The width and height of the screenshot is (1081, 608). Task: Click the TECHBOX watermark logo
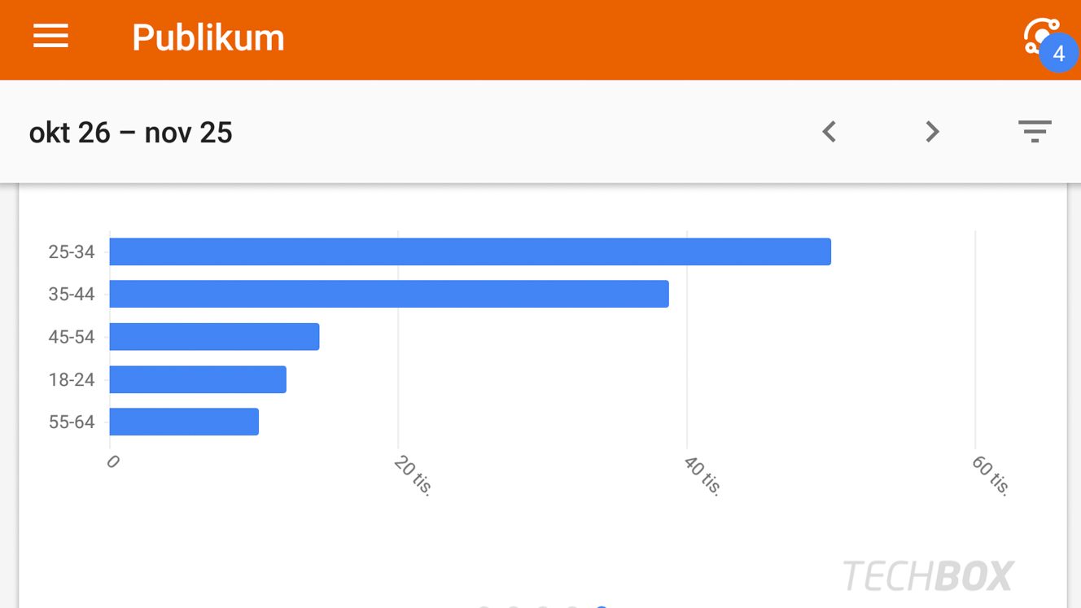[928, 576]
